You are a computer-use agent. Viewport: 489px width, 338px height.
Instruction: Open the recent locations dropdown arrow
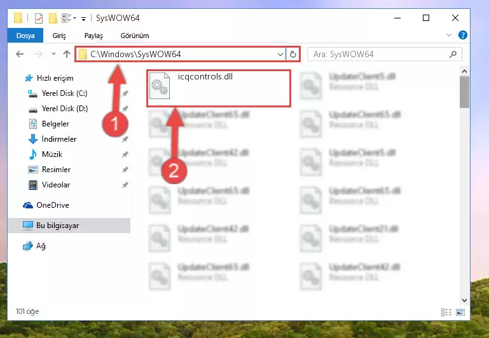coord(53,54)
